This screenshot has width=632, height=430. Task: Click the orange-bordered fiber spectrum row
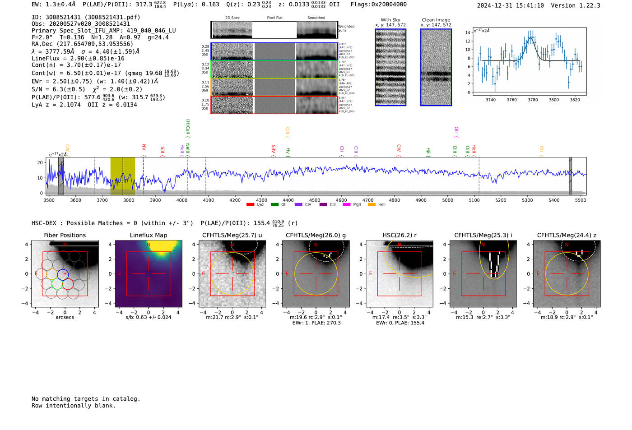[274, 87]
